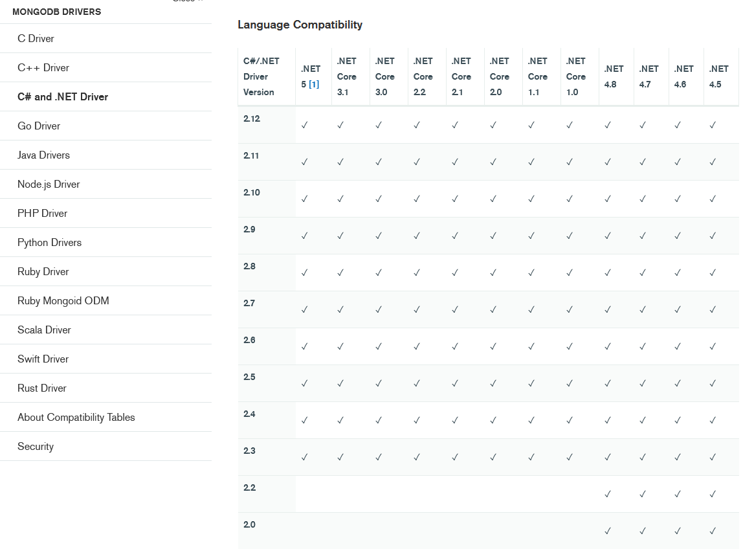Click the Language Compatibility heading
The height and width of the screenshot is (549, 743).
(x=300, y=25)
